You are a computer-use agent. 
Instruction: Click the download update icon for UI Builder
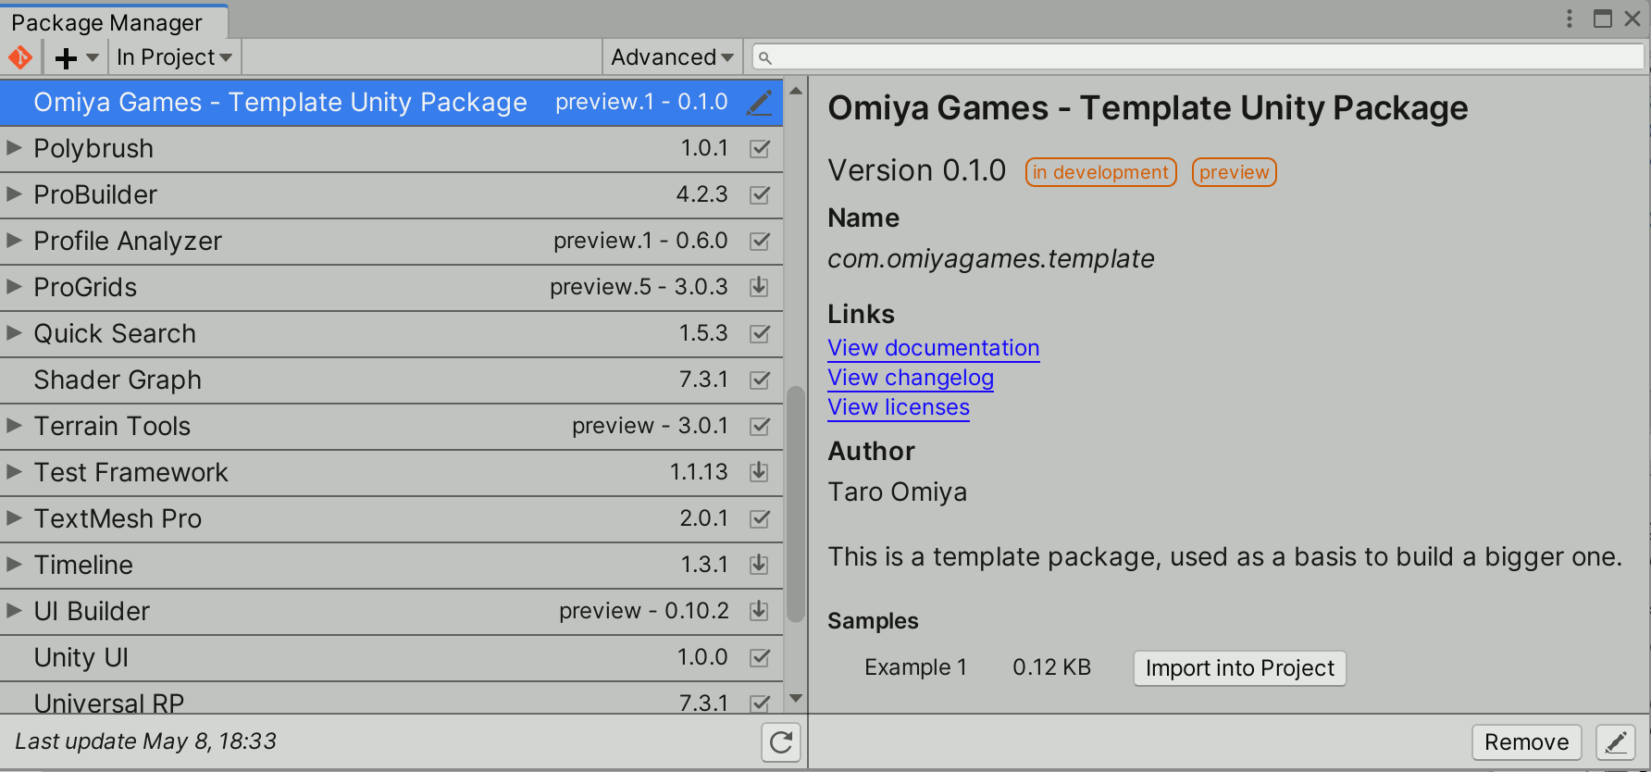click(x=759, y=610)
